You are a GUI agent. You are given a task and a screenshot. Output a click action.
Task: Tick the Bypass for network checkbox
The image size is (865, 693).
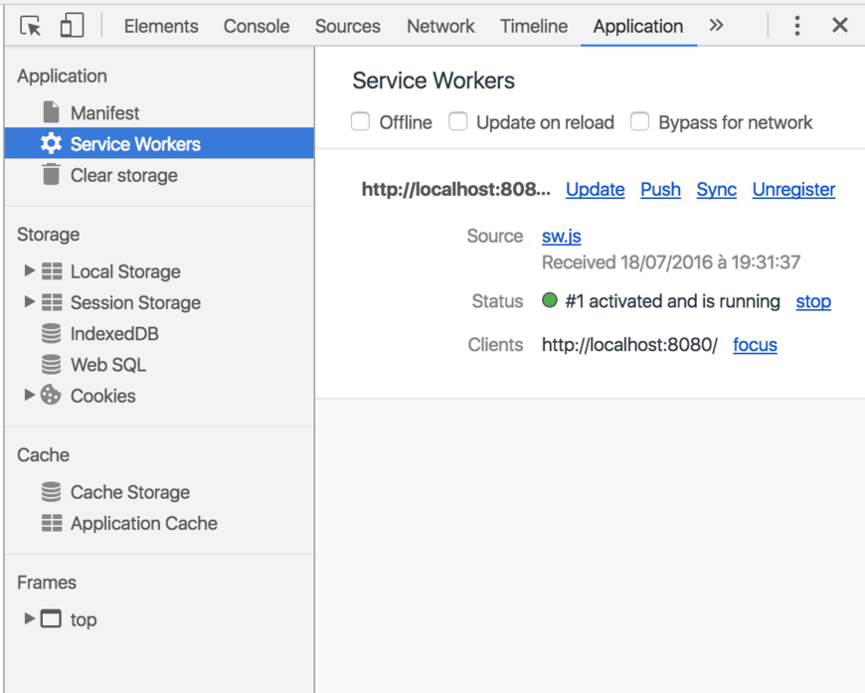click(x=640, y=122)
